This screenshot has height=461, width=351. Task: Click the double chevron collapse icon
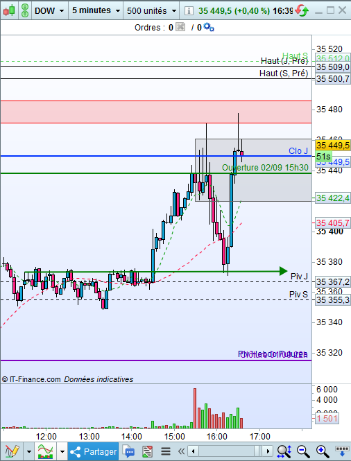tap(181, 451)
